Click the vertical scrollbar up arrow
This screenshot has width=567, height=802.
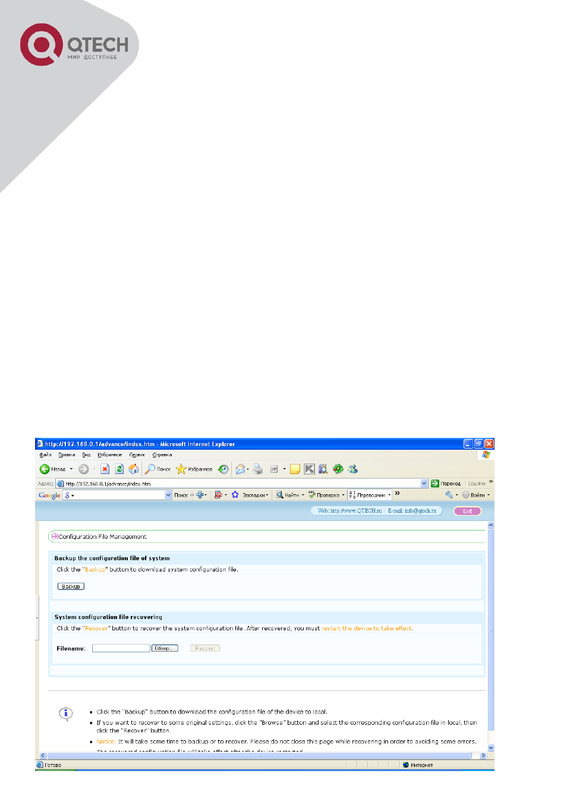coord(491,525)
